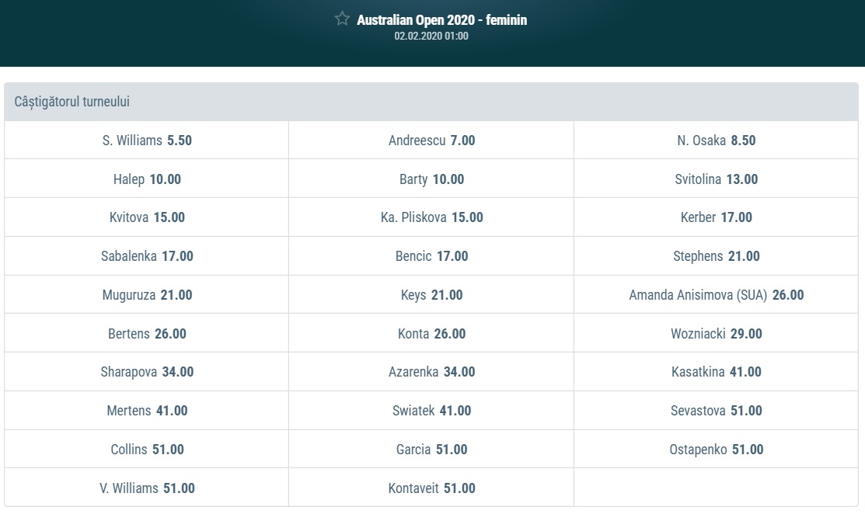This screenshot has width=865, height=521.
Task: Open the Australian Open 2020 - feminin title
Action: (441, 20)
